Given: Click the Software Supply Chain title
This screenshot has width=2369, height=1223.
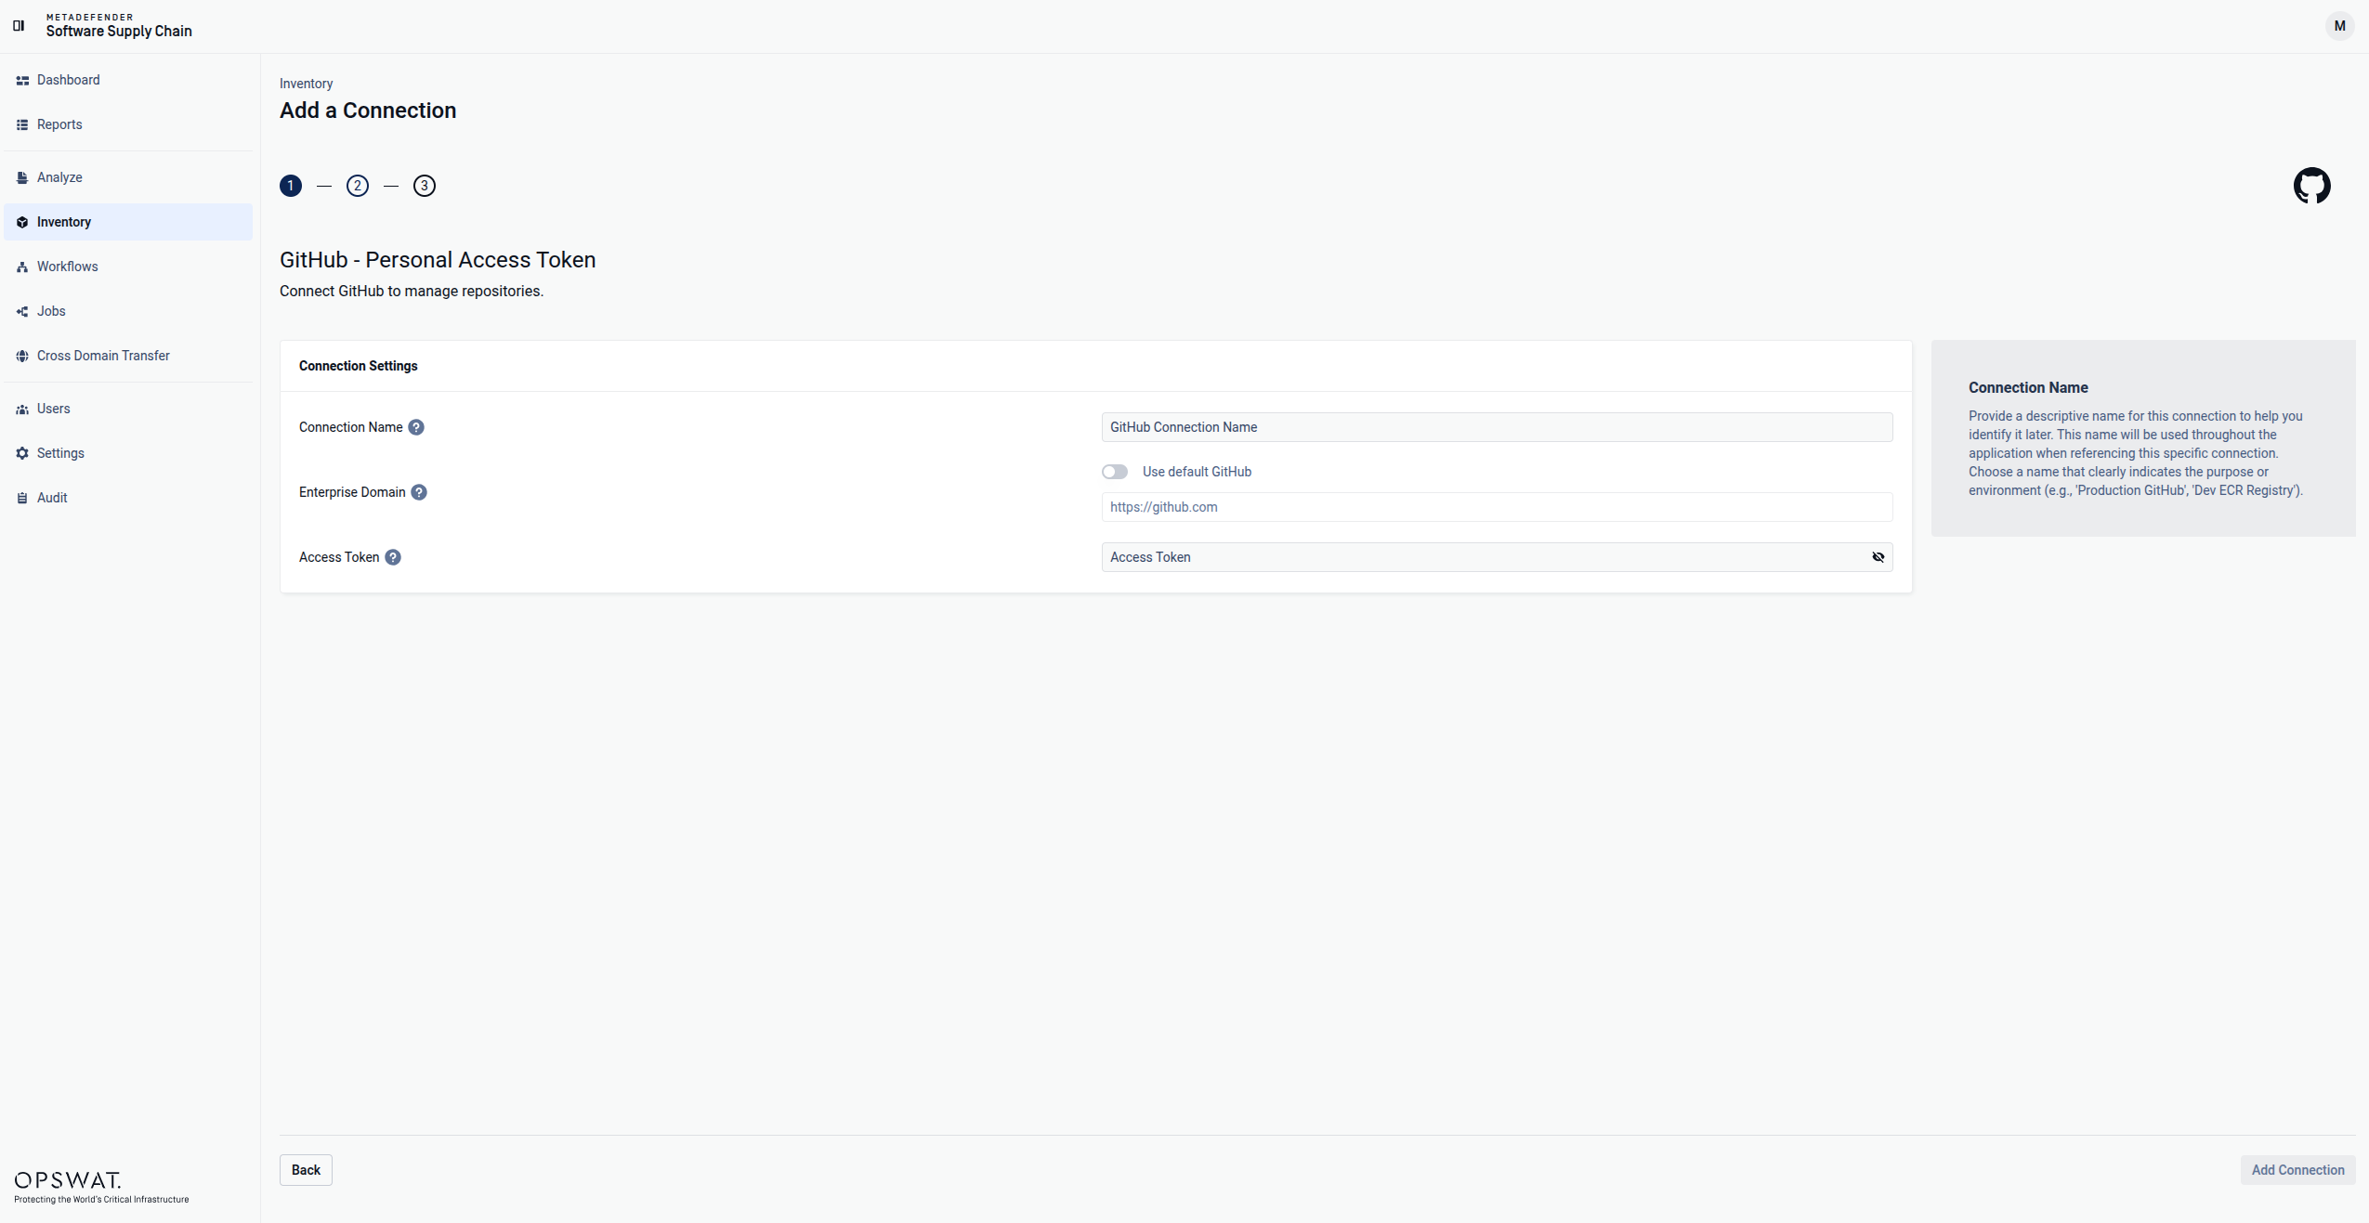Looking at the screenshot, I should (119, 31).
